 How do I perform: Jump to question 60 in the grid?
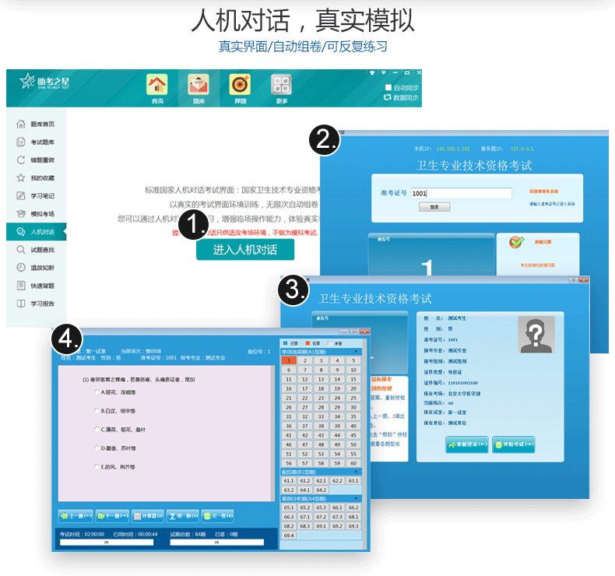tap(353, 463)
